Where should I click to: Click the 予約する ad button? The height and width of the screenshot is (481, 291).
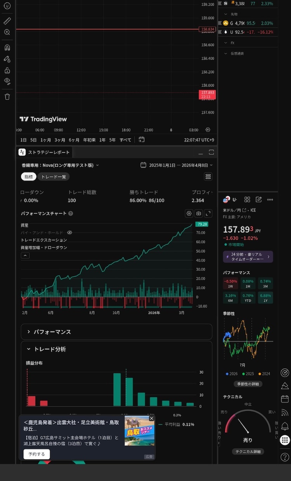(36, 454)
